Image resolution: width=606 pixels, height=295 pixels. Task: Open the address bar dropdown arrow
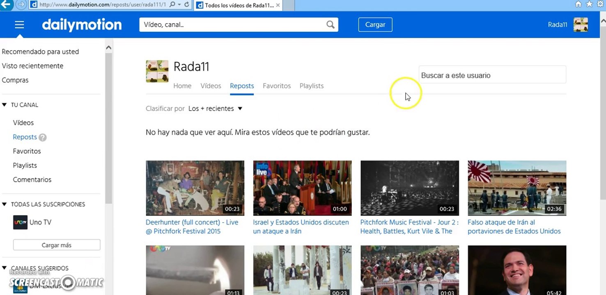tap(179, 5)
